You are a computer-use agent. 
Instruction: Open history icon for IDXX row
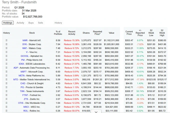click(6, 64)
